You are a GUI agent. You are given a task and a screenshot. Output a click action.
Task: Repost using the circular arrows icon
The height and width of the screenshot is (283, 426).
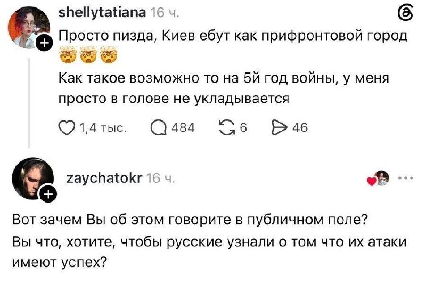tap(228, 128)
